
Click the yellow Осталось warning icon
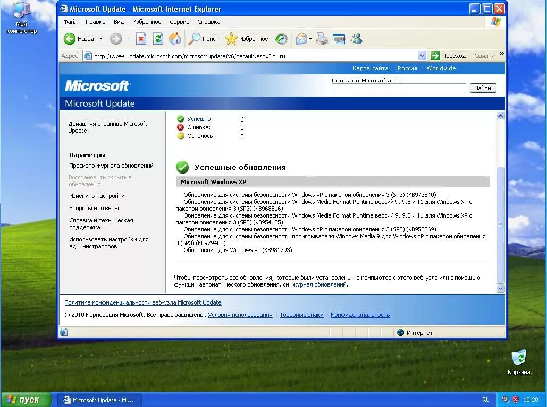tap(180, 136)
